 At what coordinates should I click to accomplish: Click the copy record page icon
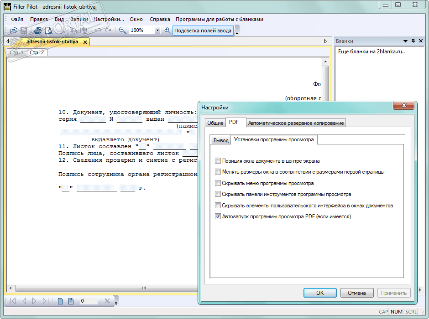[x=71, y=301]
